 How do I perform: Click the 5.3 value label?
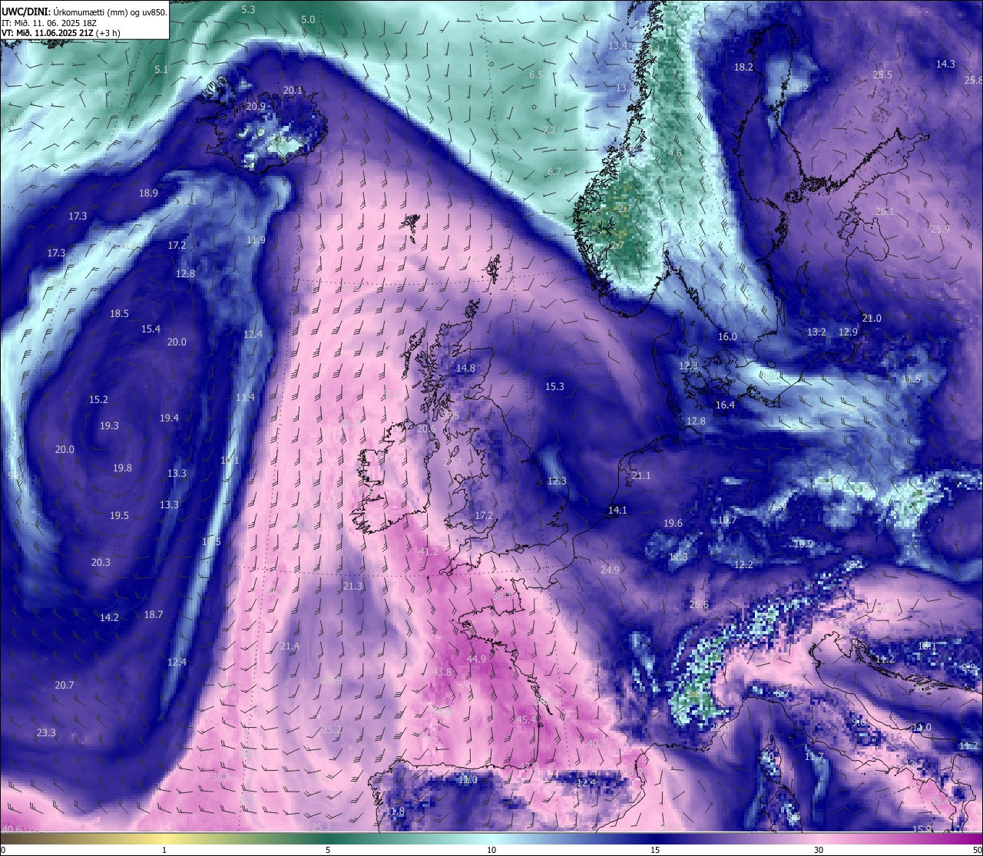(248, 9)
